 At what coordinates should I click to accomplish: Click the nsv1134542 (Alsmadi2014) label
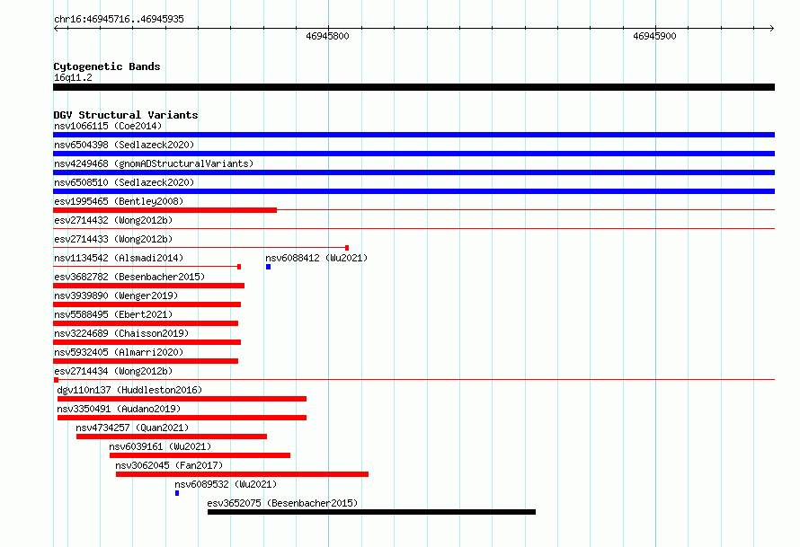(x=119, y=258)
